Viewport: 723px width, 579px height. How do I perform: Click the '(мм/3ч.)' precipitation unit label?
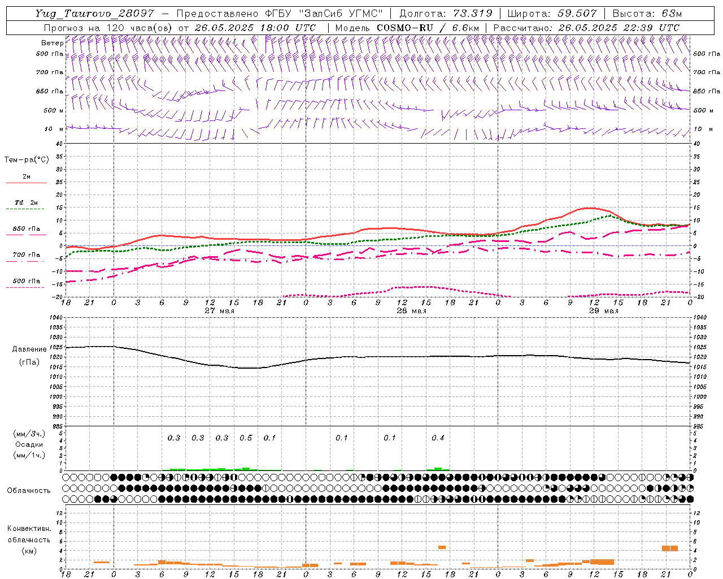(29, 434)
